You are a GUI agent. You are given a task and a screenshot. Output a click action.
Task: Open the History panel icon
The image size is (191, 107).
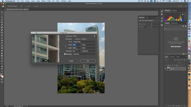tap(162, 11)
